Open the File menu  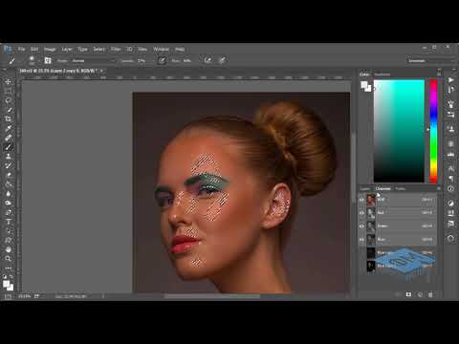(21, 49)
